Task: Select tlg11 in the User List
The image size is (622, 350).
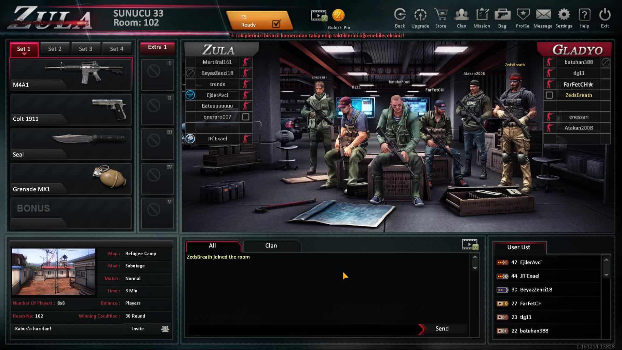Action: [547, 317]
